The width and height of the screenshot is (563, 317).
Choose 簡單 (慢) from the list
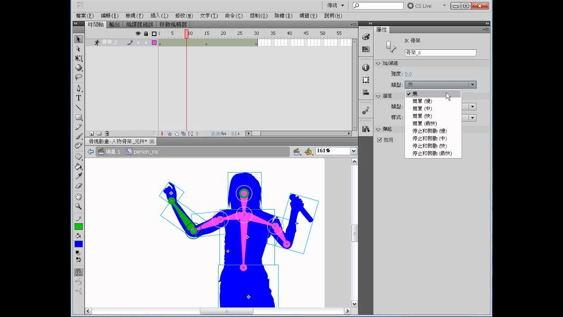point(433,101)
